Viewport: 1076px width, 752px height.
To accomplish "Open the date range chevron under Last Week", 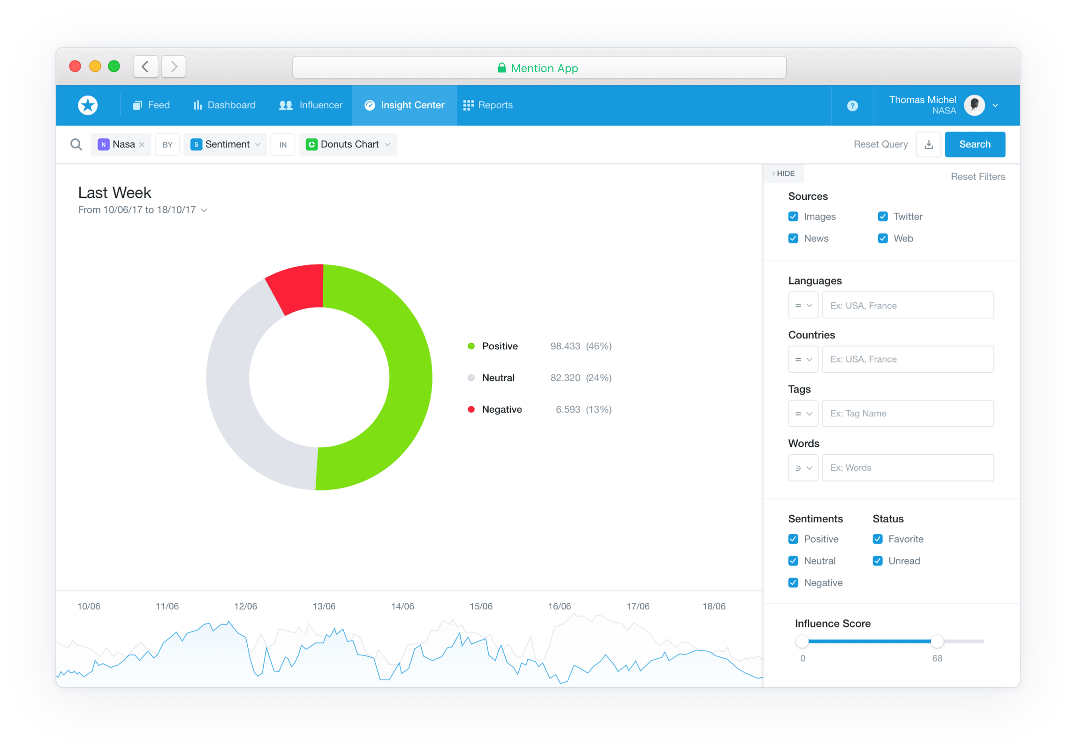I will [x=204, y=210].
